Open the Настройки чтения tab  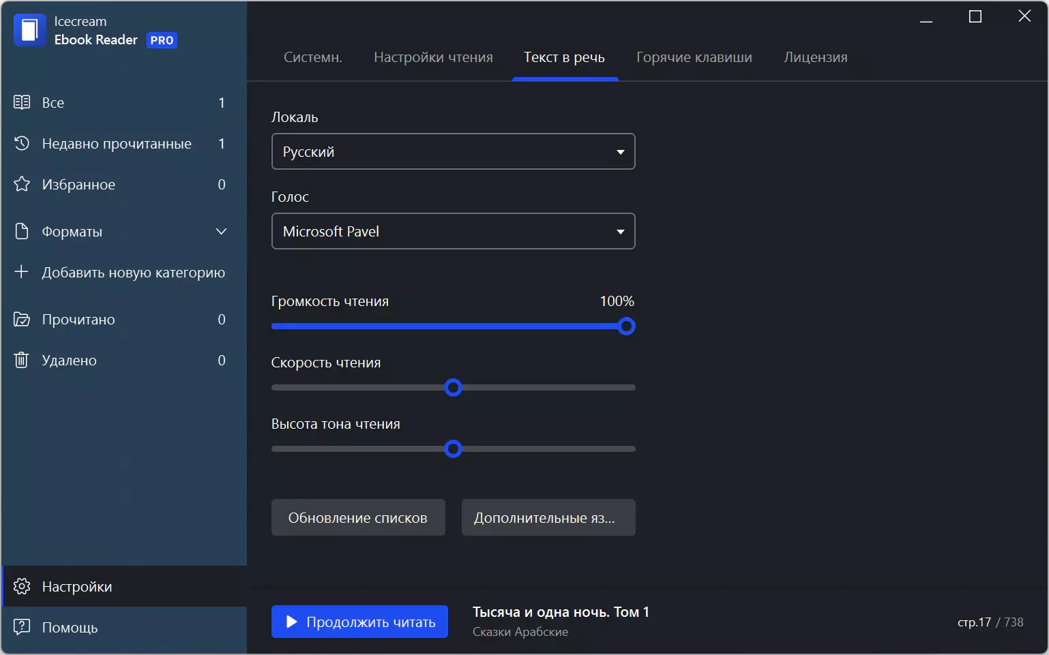(x=433, y=57)
